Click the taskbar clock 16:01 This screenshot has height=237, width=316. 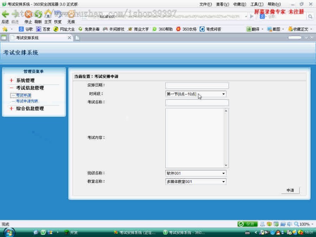309,232
